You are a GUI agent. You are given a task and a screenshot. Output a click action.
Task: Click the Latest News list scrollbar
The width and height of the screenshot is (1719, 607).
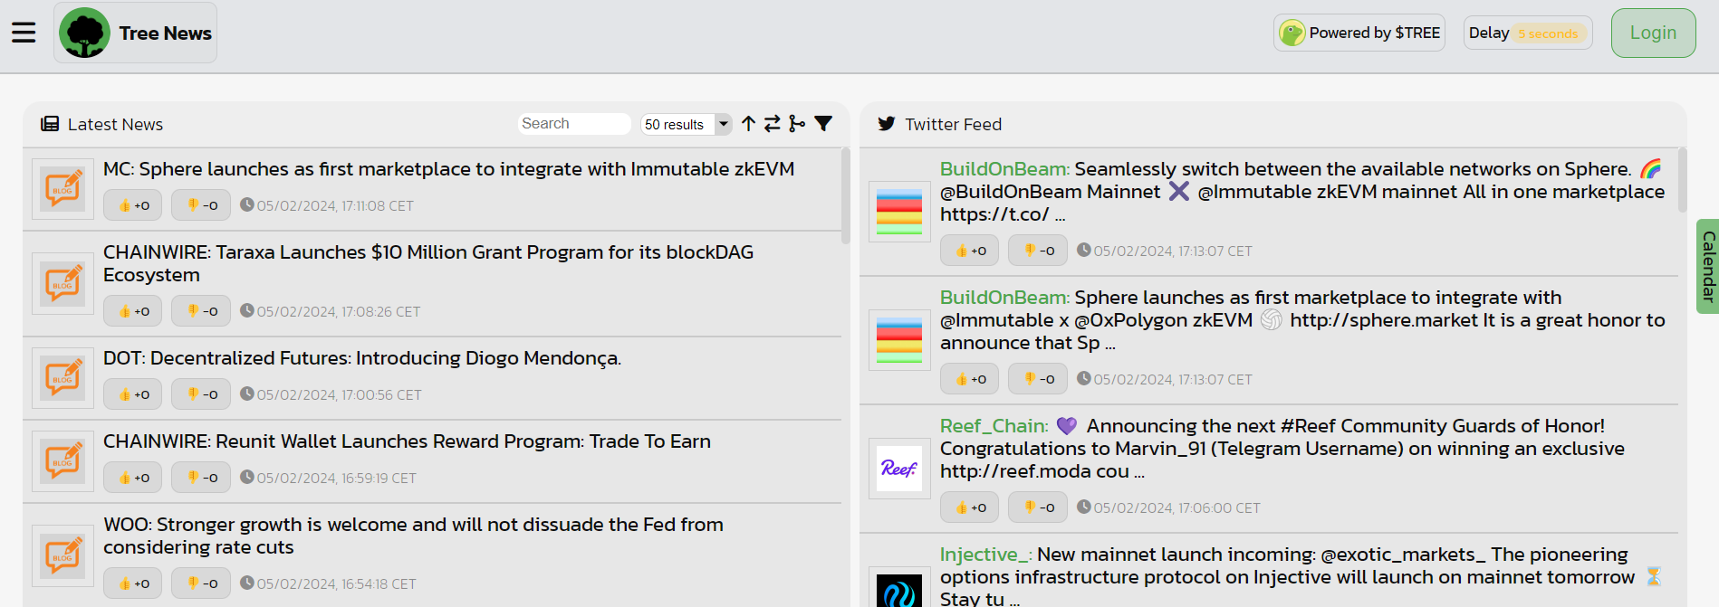(x=846, y=196)
